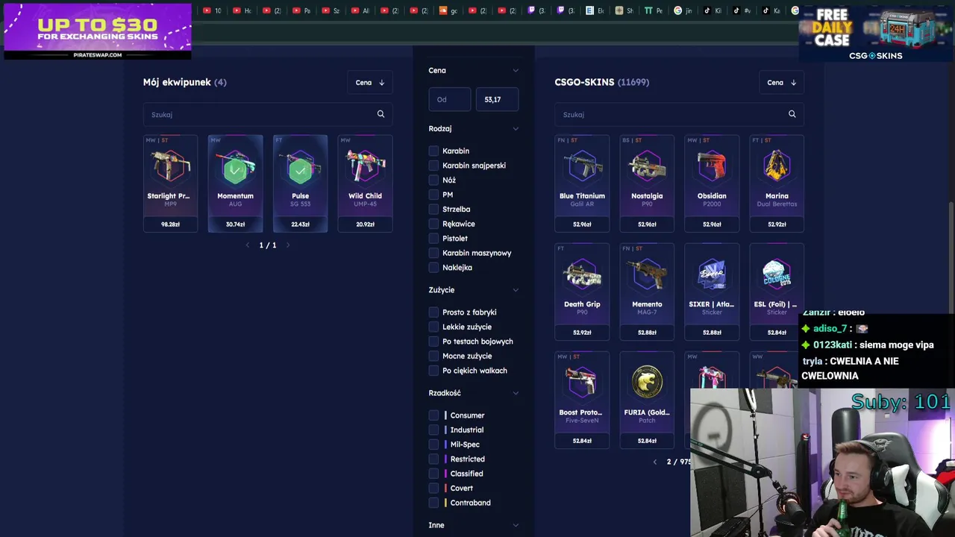Enable the Po ciężkich walkach filter

click(433, 370)
